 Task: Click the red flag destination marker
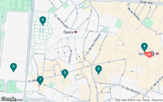tap(150, 54)
